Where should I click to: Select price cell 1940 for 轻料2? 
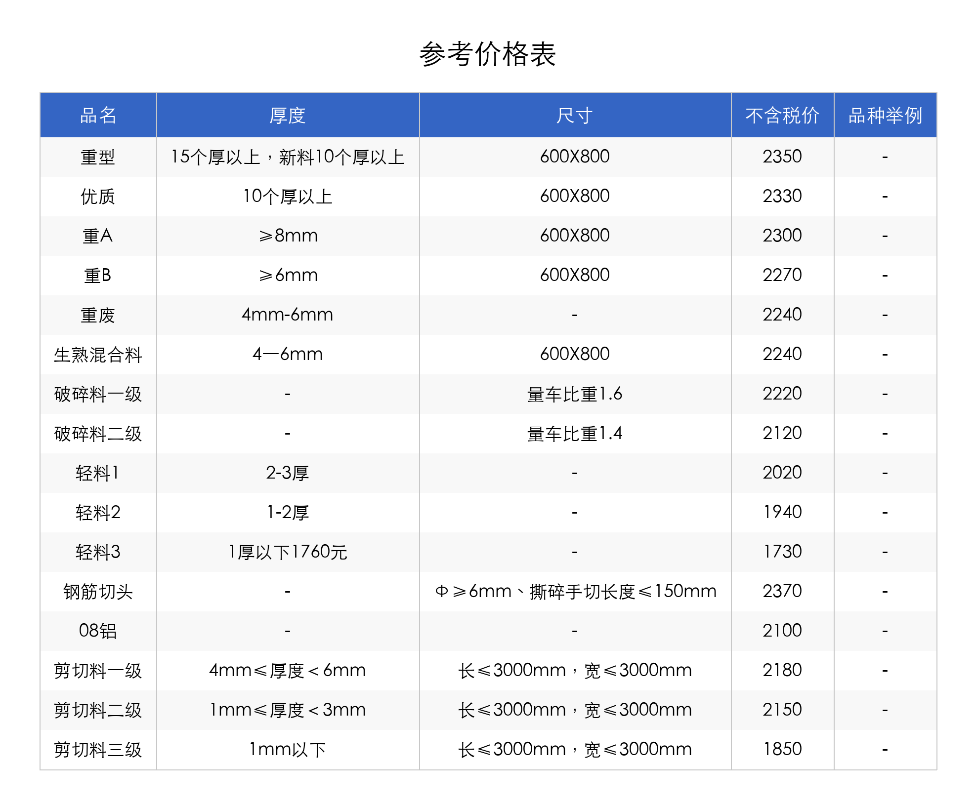tap(782, 512)
